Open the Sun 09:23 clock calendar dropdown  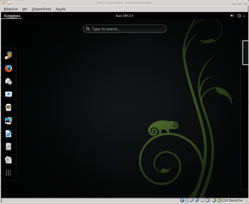click(x=124, y=16)
